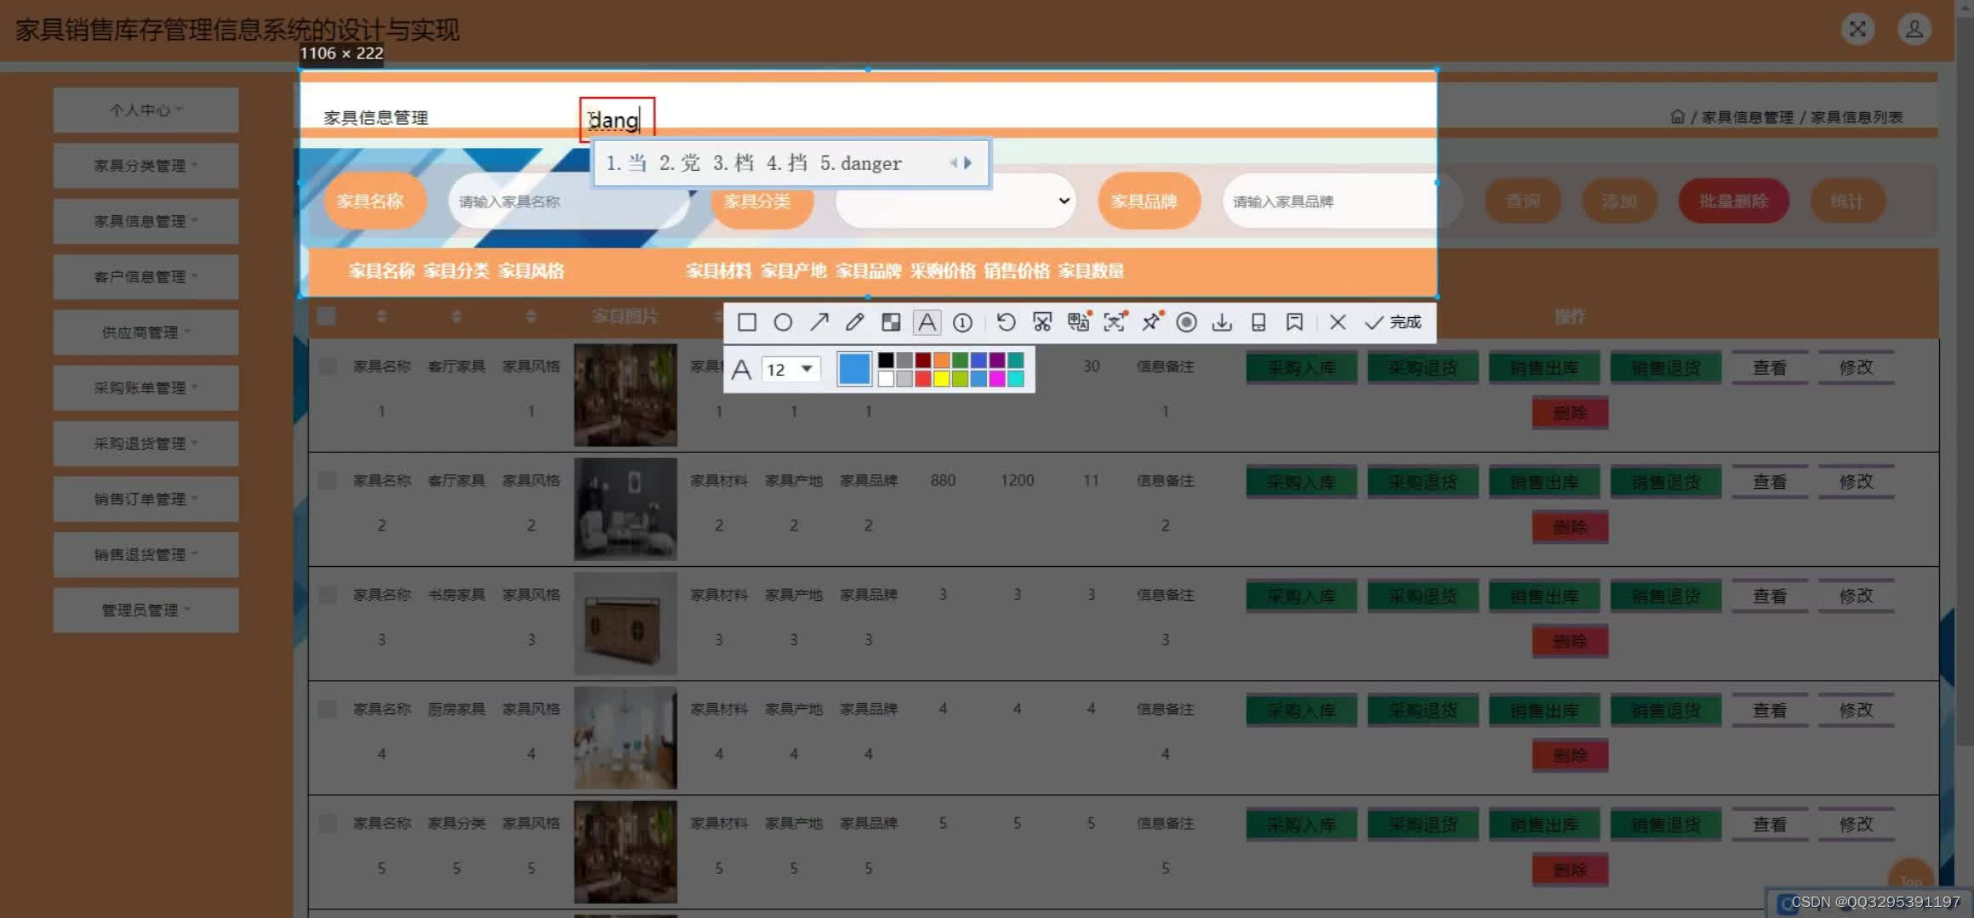Click the large A font icon
Viewport: 1974px width, 918px height.
pos(741,369)
